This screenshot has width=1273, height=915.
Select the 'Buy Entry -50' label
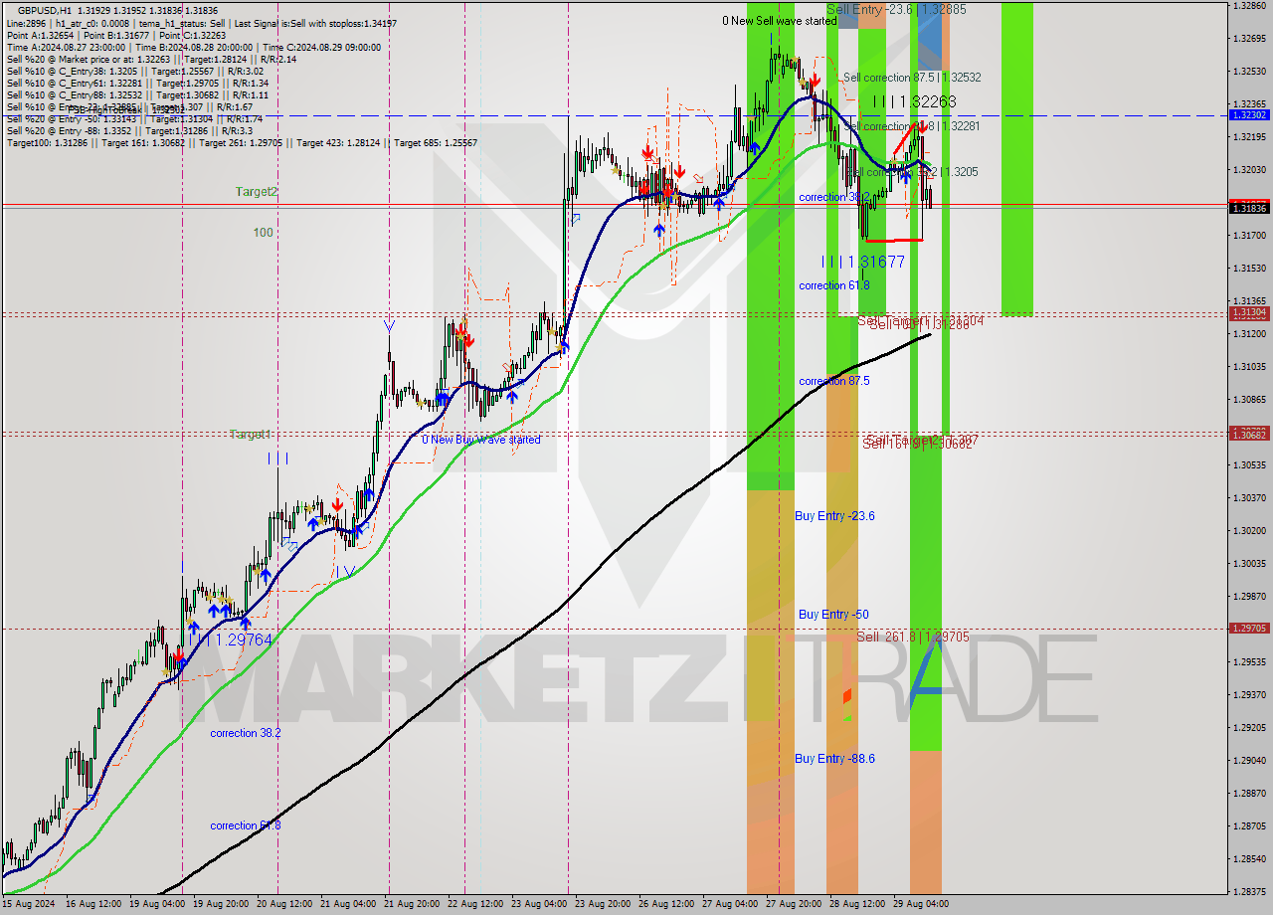833,615
